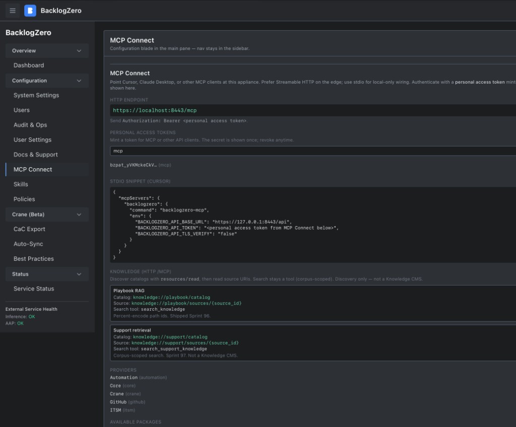Open Audit & Ops
This screenshot has width=516, height=427.
pos(47,125)
